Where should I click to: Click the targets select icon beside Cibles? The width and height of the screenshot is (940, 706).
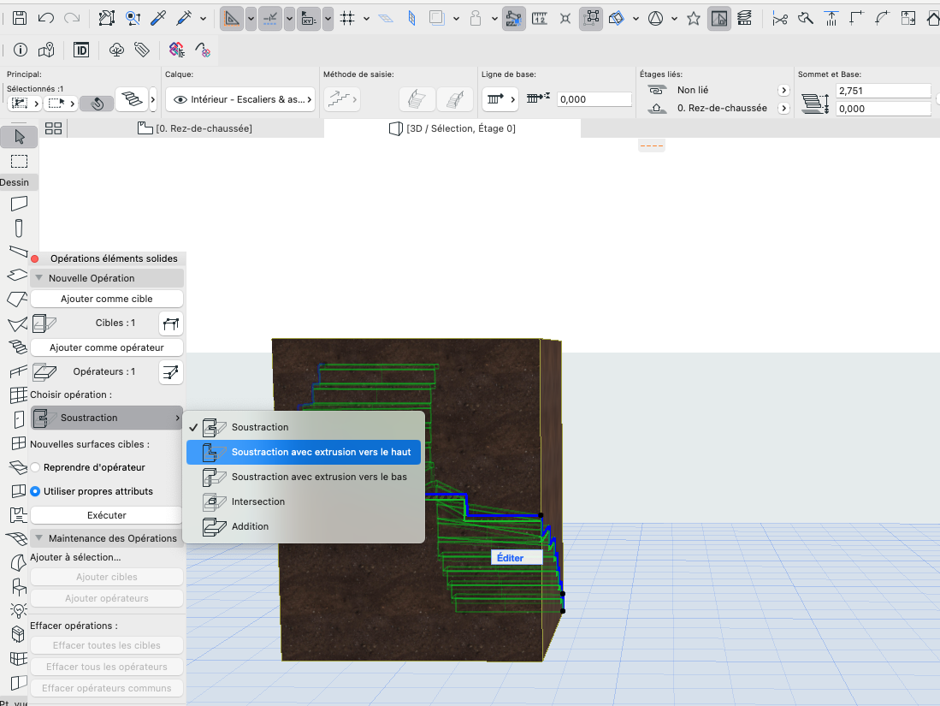171,323
